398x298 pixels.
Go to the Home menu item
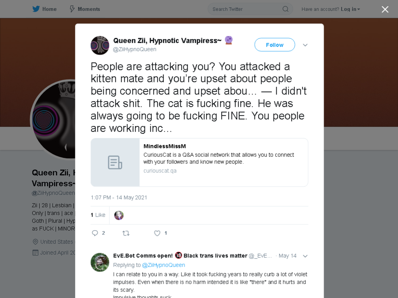[x=44, y=9]
